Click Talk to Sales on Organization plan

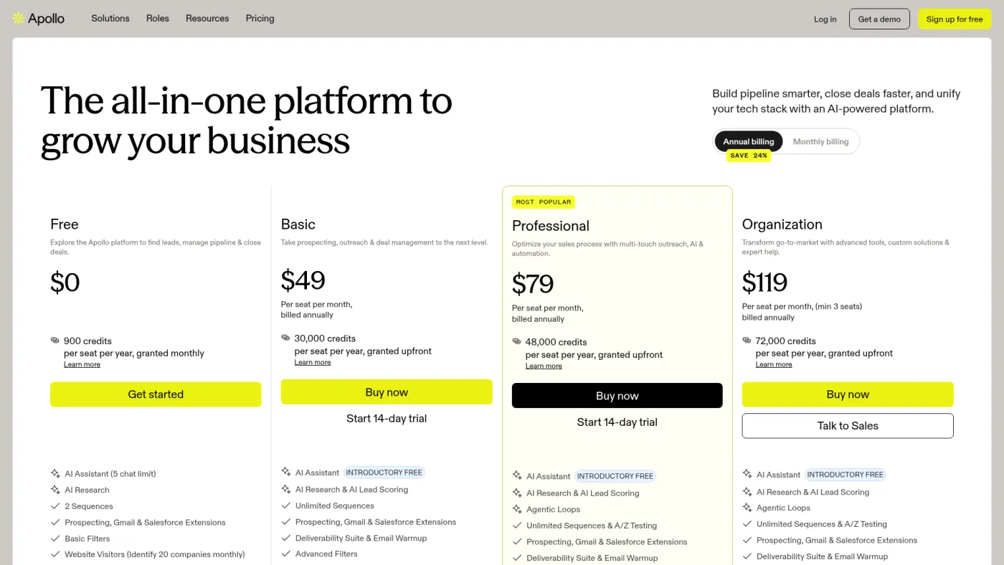pos(848,426)
